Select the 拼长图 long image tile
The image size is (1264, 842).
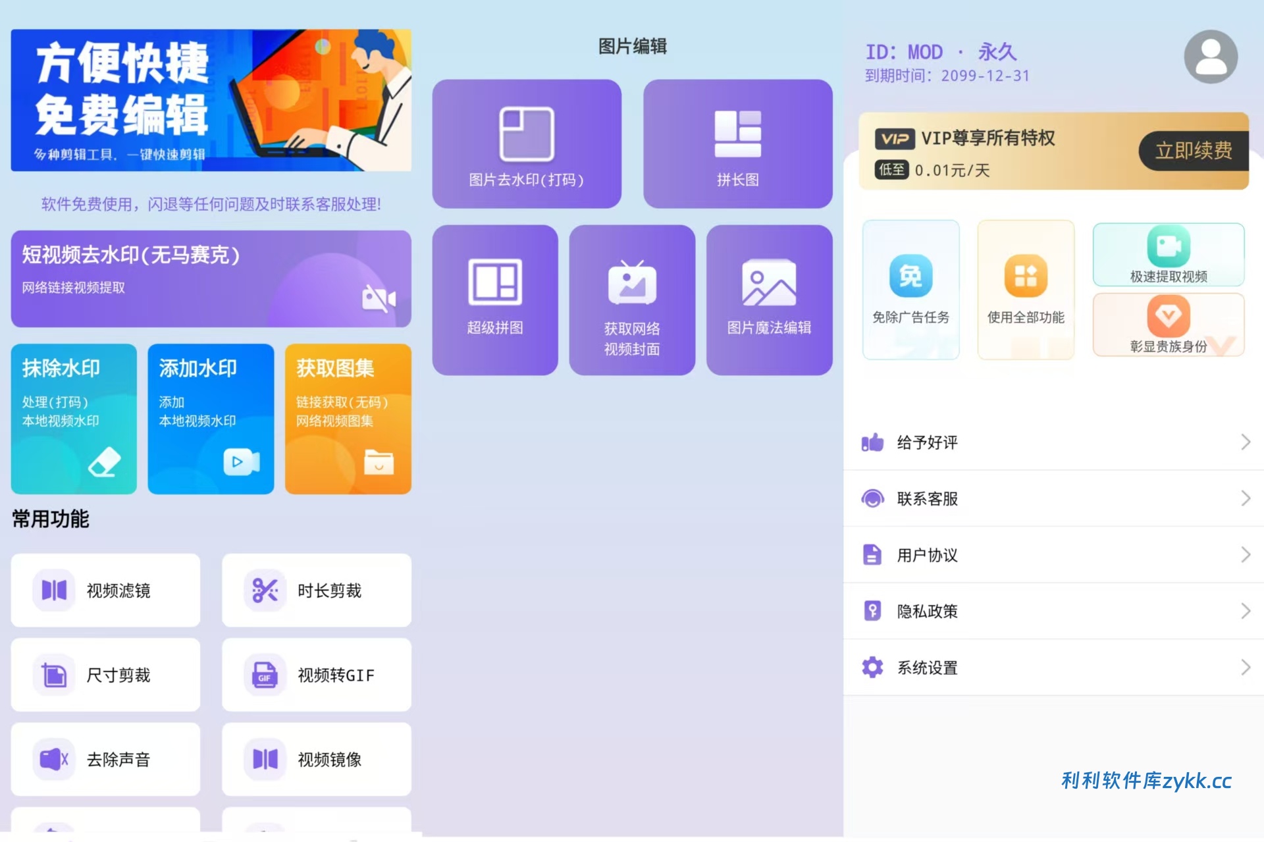737,144
